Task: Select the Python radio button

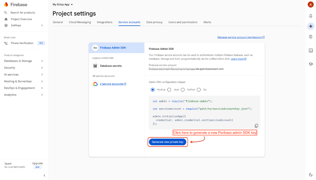Action: point(183,90)
